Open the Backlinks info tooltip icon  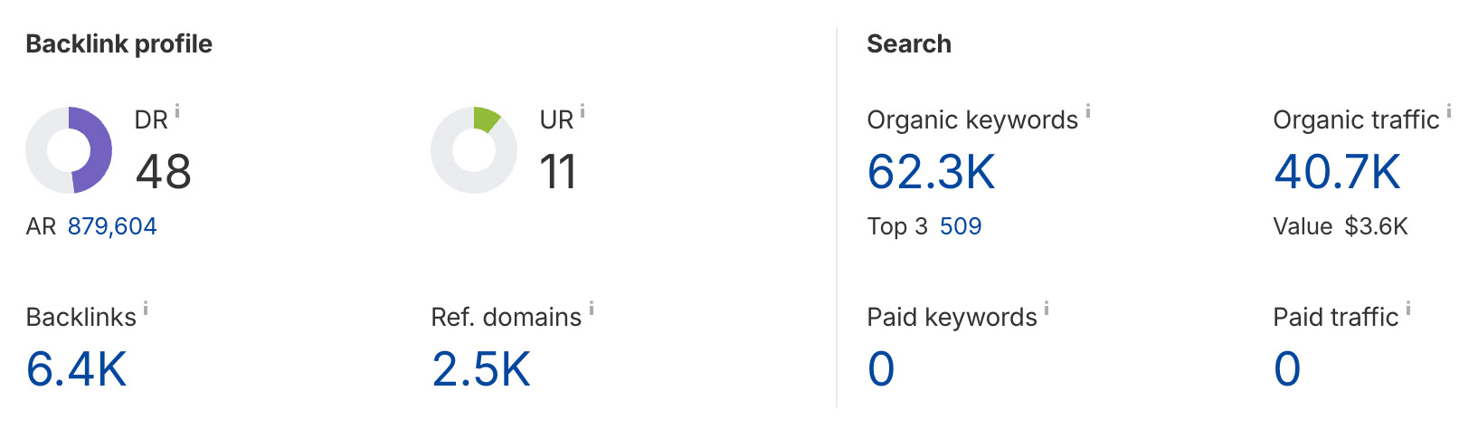(x=146, y=309)
